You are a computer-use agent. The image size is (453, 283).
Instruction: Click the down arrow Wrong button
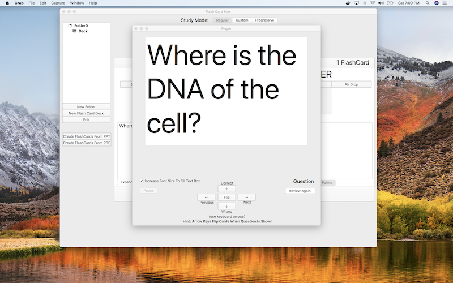click(226, 206)
